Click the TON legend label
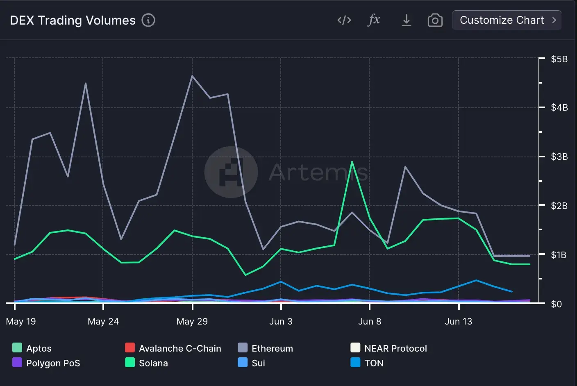 [x=374, y=363]
